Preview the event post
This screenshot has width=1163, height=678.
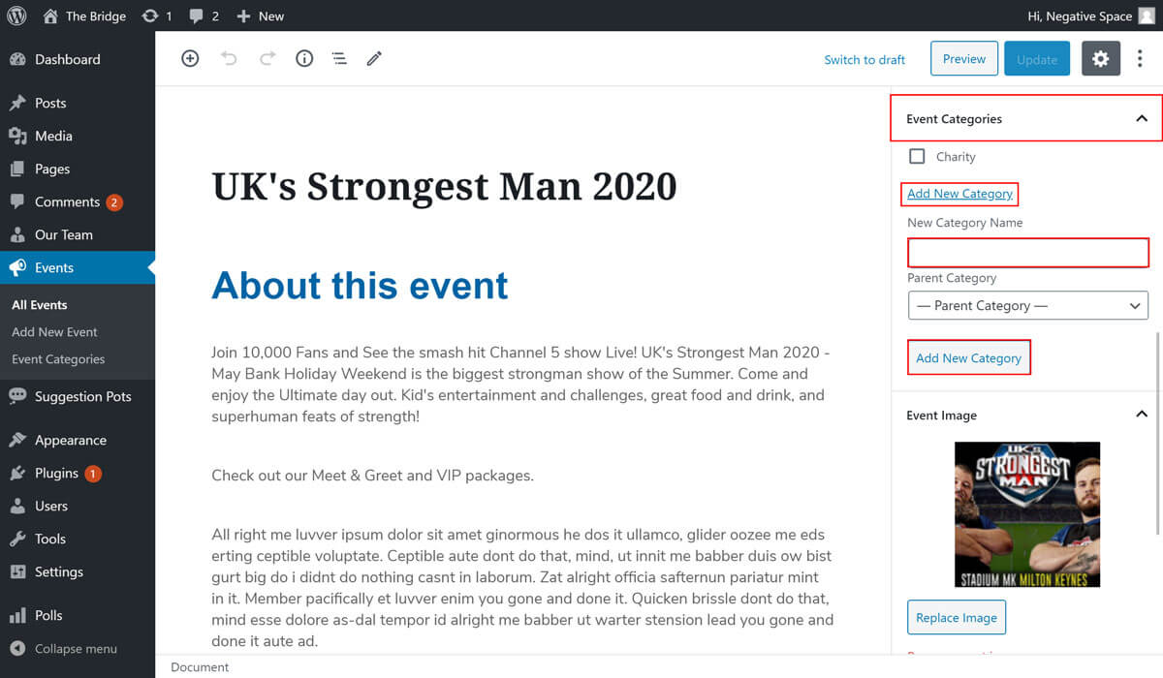[x=963, y=58]
